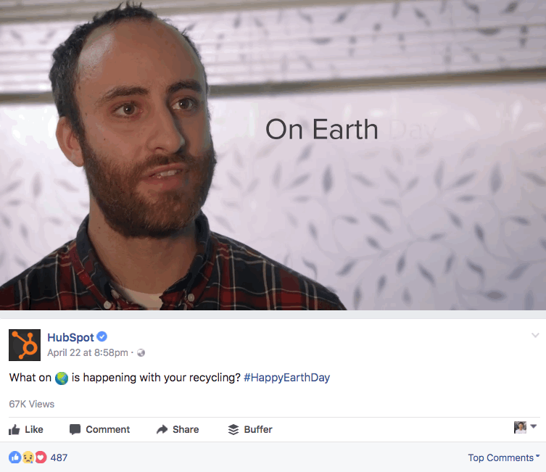Click the speech bubble Comment icon
The height and width of the screenshot is (472, 546).
[x=75, y=429]
